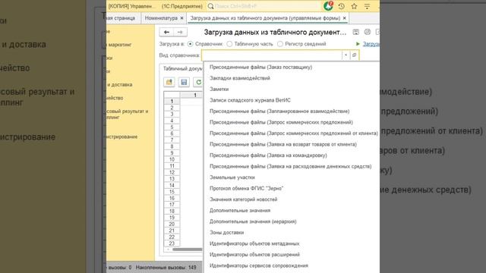
Task: Click the spreadsheet horizontal scrollbar
Action: (187, 249)
